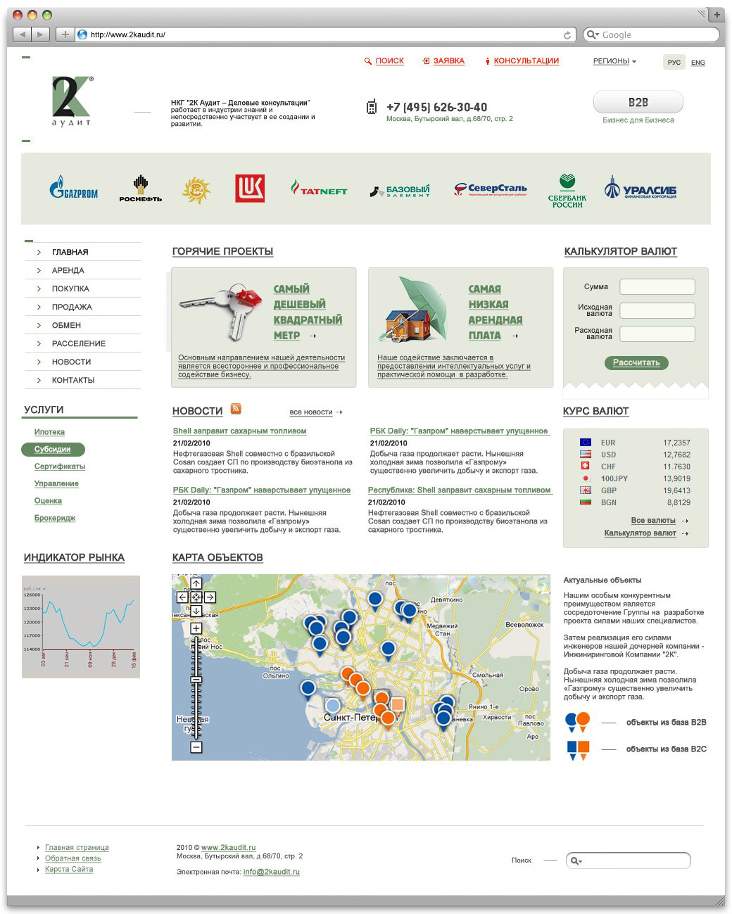The height and width of the screenshot is (914, 732).
Task: Pan the map down arrow
Action: coord(196,611)
